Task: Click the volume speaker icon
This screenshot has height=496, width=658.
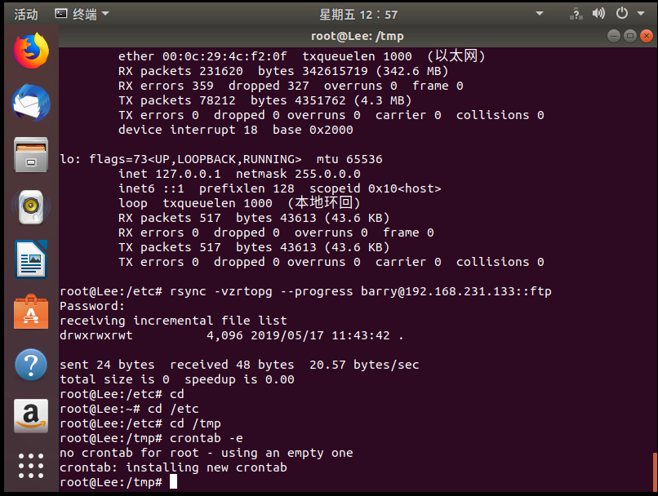Action: [x=598, y=14]
